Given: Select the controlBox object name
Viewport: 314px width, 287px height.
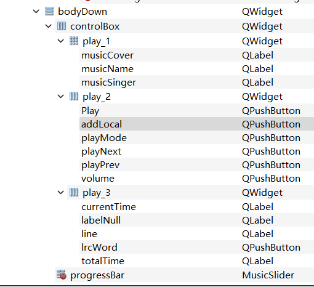Looking at the screenshot, I should click(x=95, y=26).
